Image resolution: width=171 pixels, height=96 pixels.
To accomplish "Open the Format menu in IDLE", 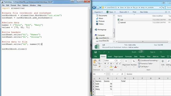I will click(13, 5).
